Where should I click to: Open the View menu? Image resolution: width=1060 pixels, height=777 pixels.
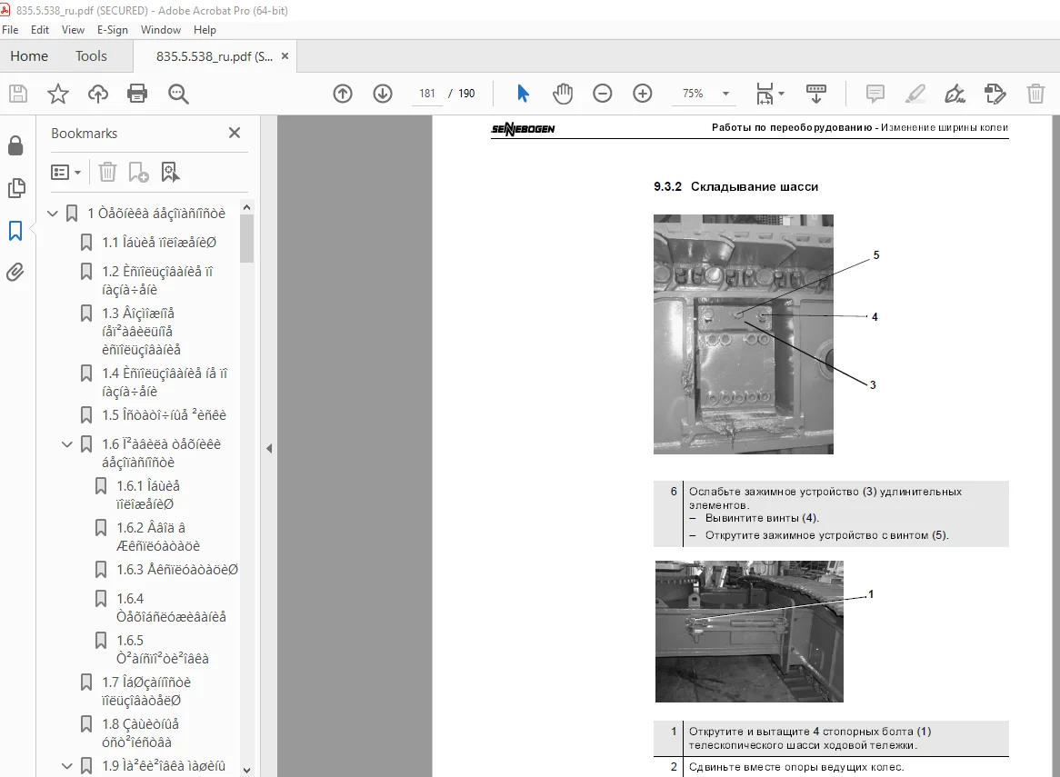coord(73,30)
